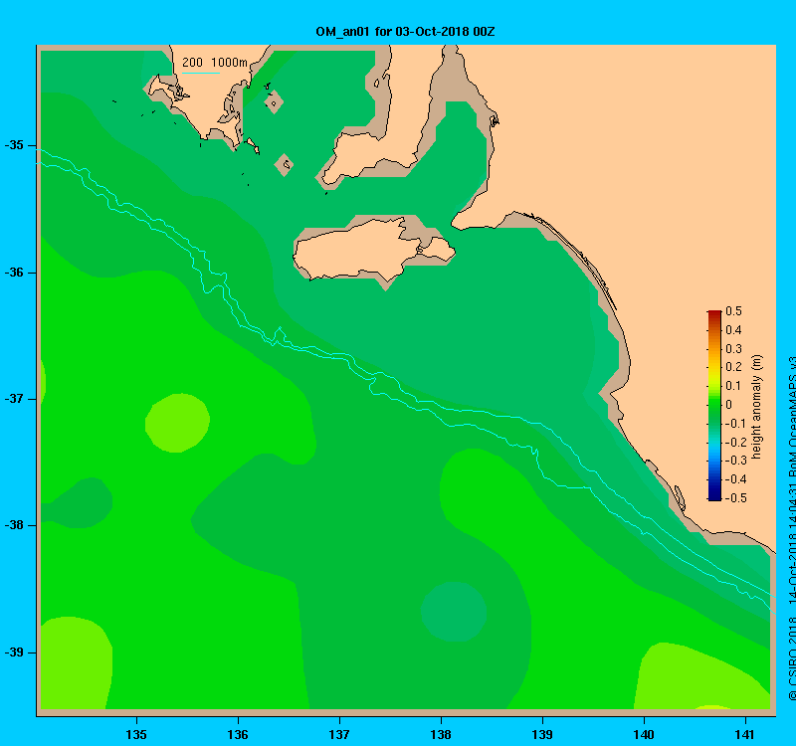The width and height of the screenshot is (796, 746).
Task: Pick the -0.5 value on the colorbar
Action: (x=734, y=498)
